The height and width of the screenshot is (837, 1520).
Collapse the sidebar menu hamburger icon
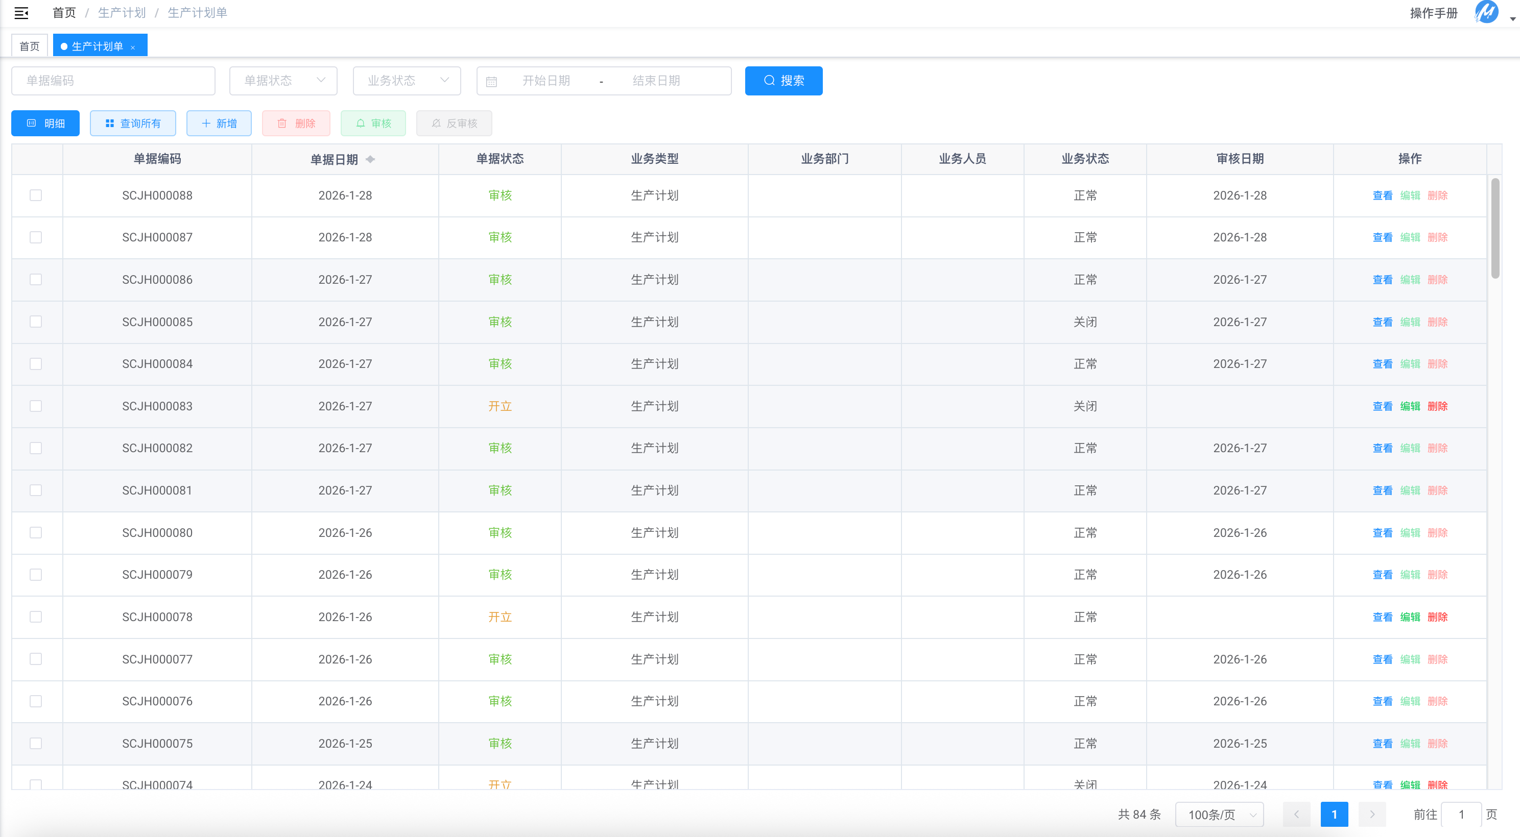(21, 13)
